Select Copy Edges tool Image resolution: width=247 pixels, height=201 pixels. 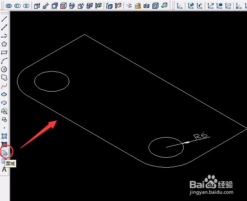[x=109, y=6]
